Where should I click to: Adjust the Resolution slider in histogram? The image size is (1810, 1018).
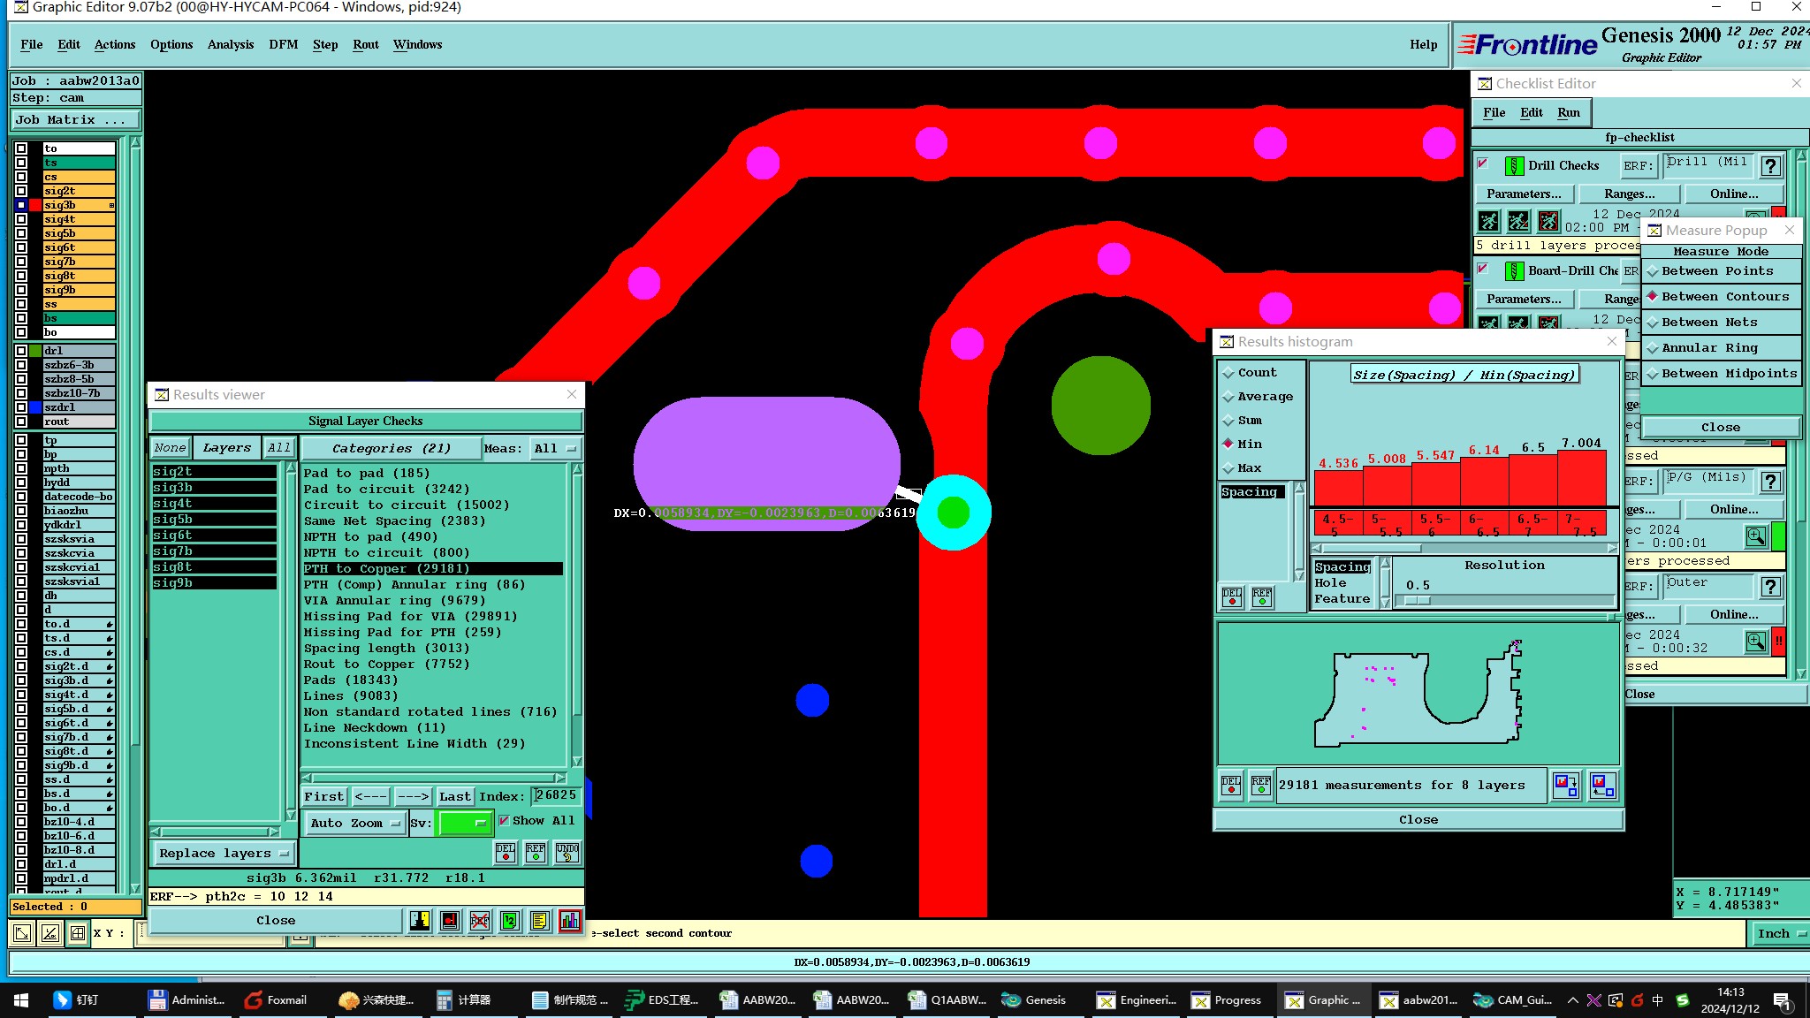click(x=1418, y=600)
